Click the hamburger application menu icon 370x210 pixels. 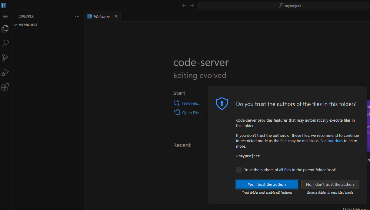[5, 16]
